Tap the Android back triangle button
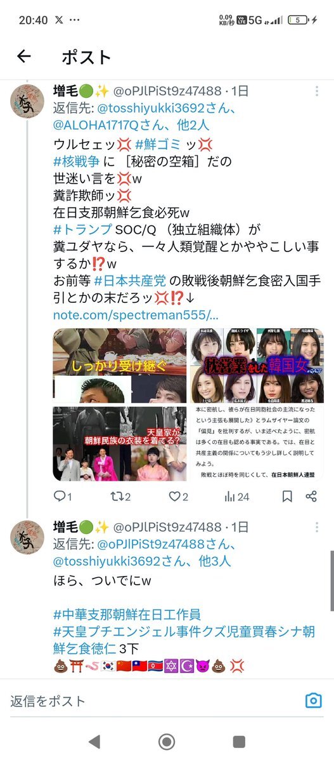The height and width of the screenshot is (762, 334). click(x=94, y=741)
